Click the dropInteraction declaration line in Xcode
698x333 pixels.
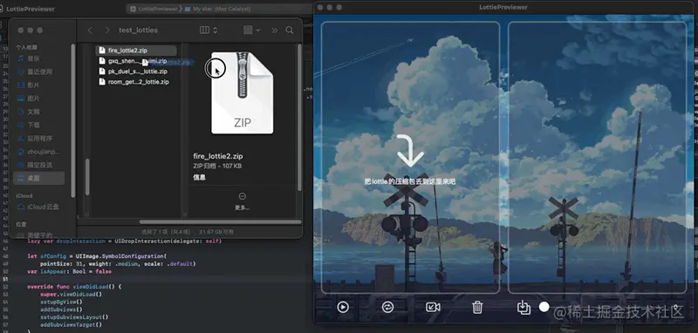click(x=124, y=241)
